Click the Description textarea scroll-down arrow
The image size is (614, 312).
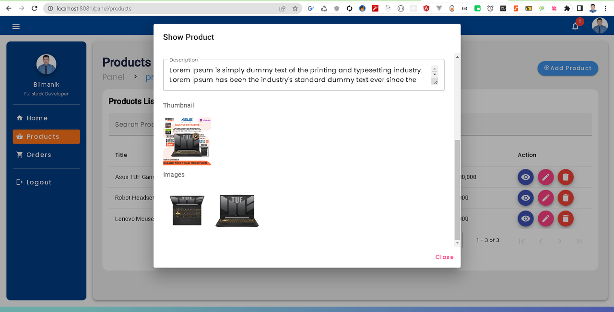click(435, 75)
